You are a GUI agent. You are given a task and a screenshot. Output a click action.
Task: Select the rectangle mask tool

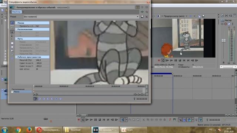[12, 43]
